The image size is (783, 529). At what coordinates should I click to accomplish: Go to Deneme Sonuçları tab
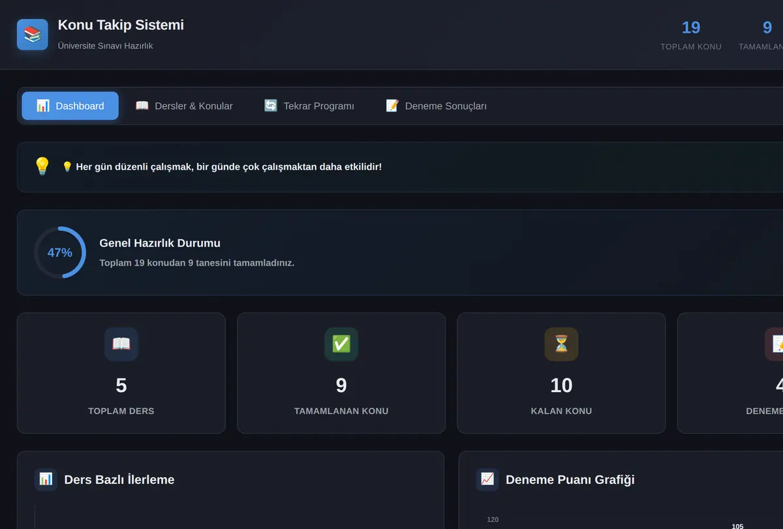tap(437, 106)
